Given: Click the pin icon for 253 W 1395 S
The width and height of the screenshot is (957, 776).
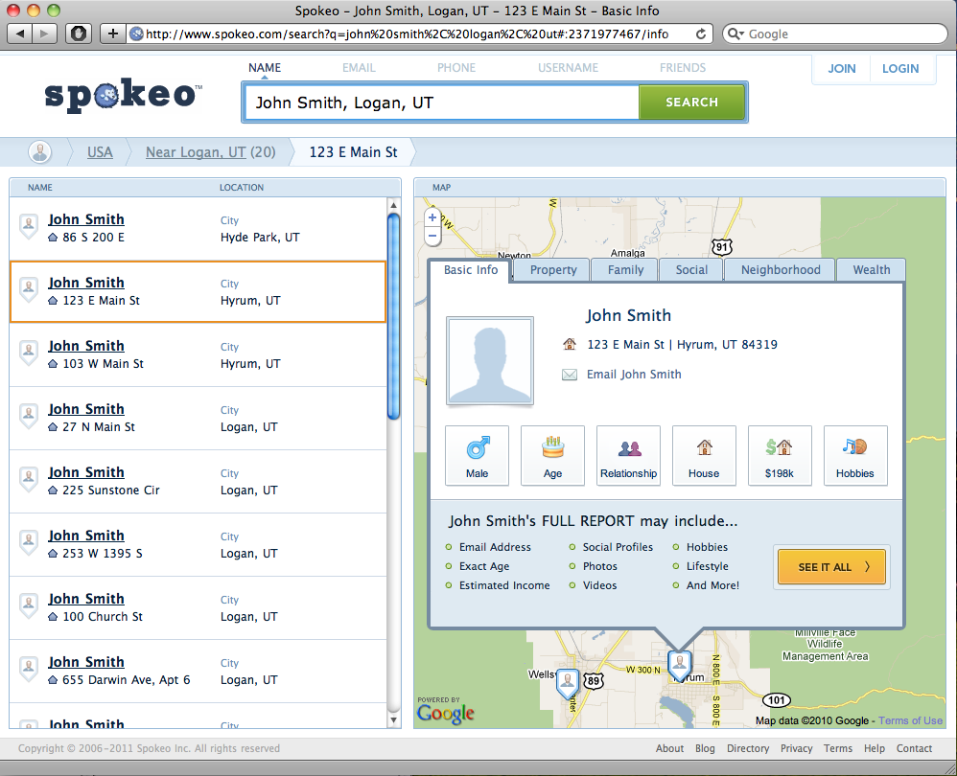Looking at the screenshot, I should [29, 544].
